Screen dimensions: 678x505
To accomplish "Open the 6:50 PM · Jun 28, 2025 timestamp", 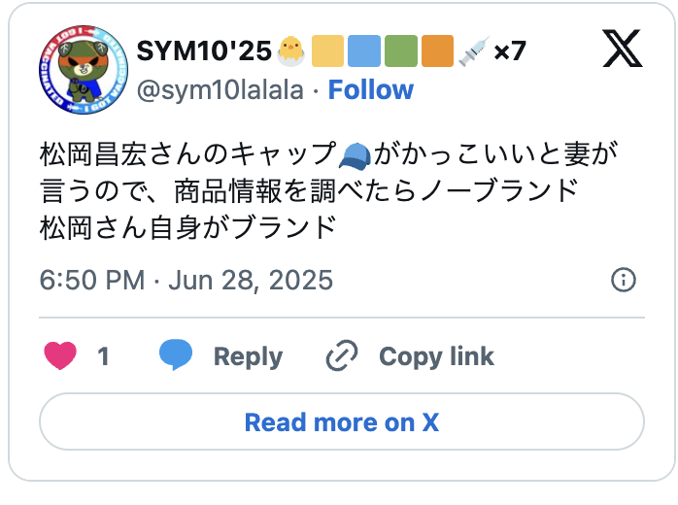I will [186, 281].
